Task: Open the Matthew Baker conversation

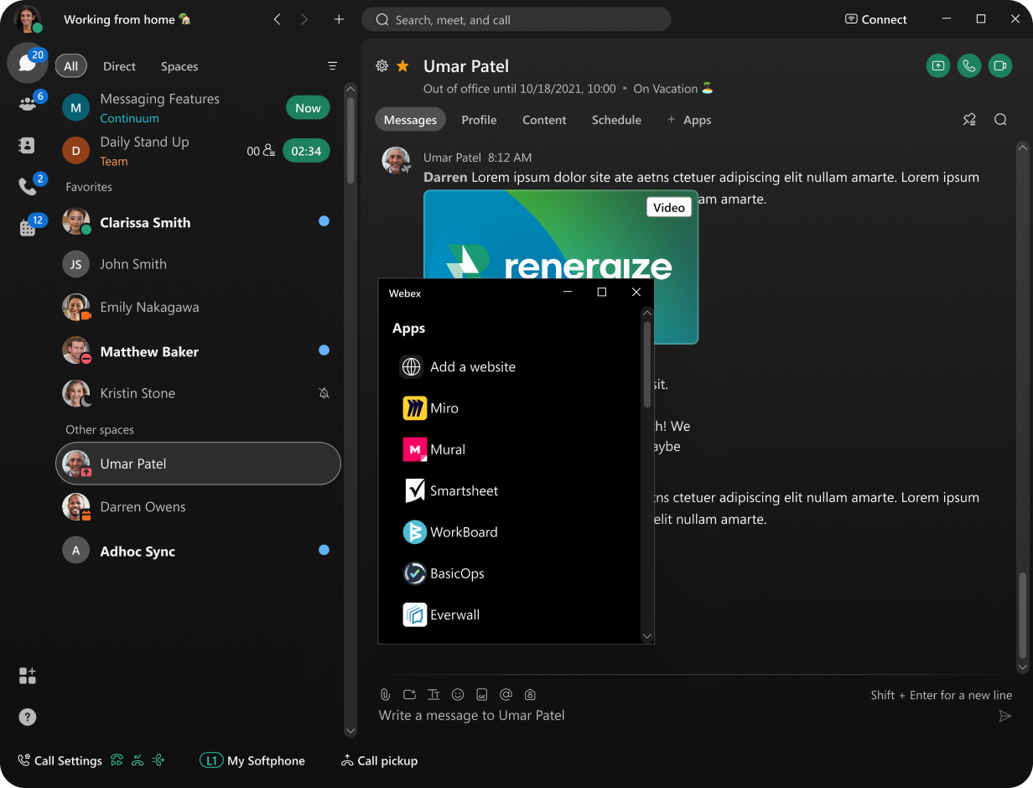Action: [198, 351]
